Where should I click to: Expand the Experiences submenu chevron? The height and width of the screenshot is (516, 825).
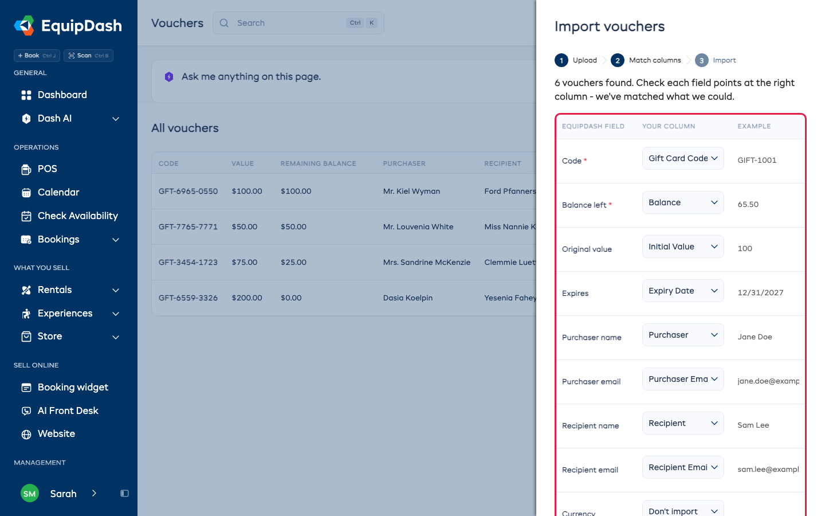116,314
